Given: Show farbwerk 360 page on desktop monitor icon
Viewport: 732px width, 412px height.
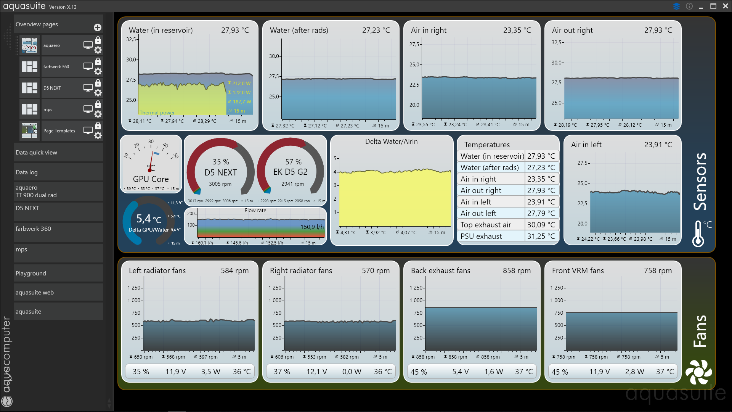Looking at the screenshot, I should pos(88,66).
